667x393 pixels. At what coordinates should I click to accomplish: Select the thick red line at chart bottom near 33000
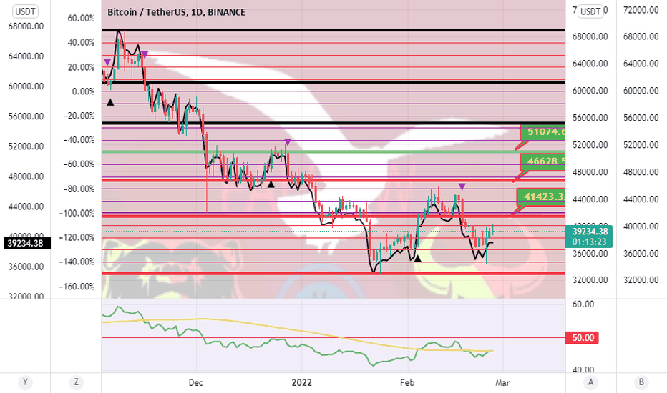coord(333,273)
